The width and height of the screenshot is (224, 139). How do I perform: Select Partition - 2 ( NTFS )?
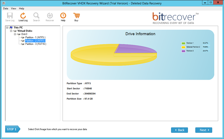35,41
